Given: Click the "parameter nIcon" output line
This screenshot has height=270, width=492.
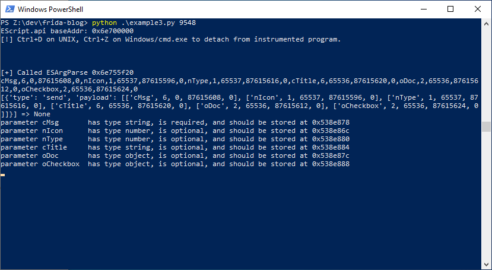Looking at the screenshot, I should [x=175, y=131].
